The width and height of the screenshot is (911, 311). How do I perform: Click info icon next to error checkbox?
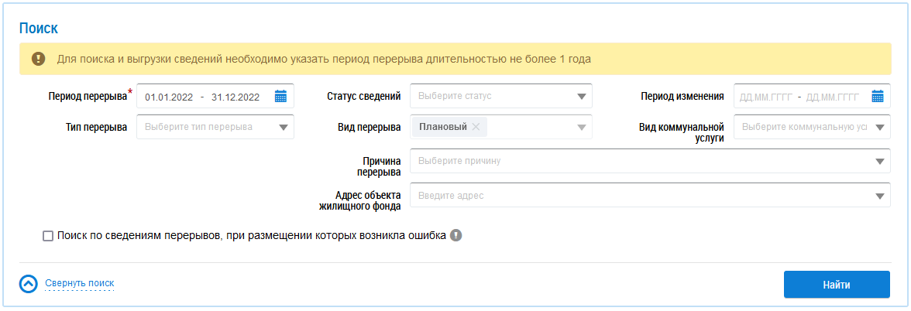tap(456, 236)
